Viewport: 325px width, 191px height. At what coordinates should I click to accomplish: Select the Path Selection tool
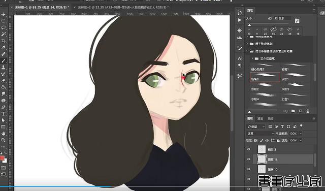pyautogui.click(x=4, y=120)
